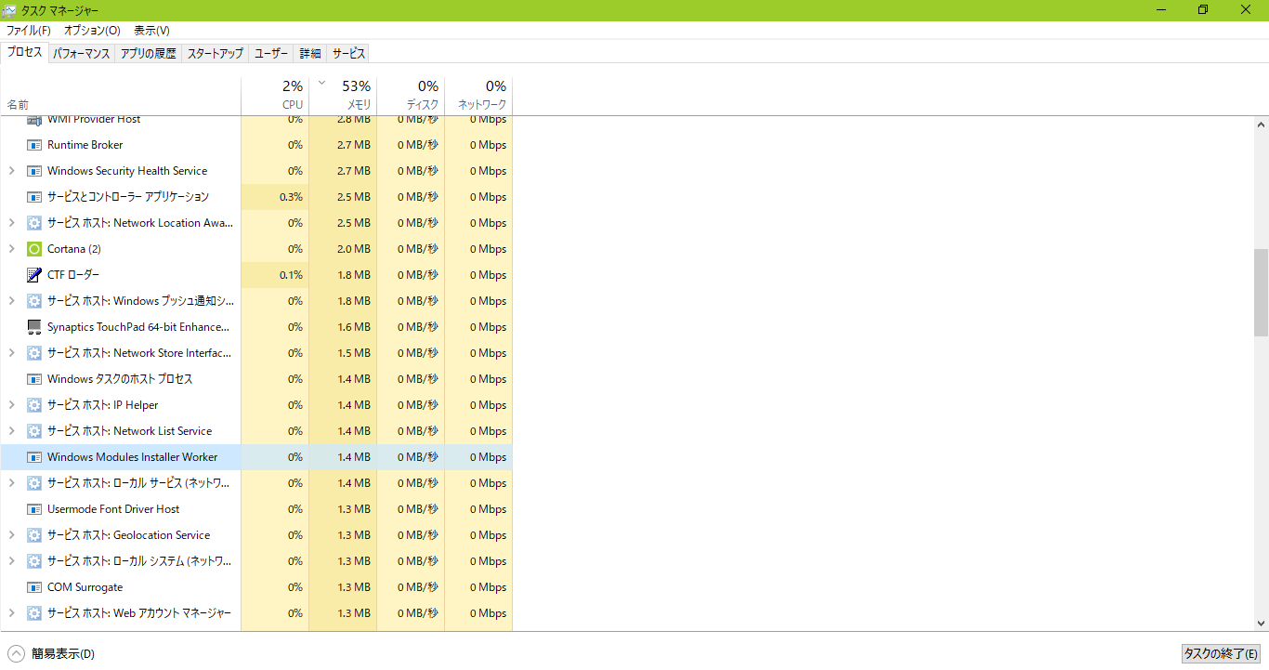Click the Runtime Broker process icon
Viewport: 1269px width, 670px height.
[34, 145]
